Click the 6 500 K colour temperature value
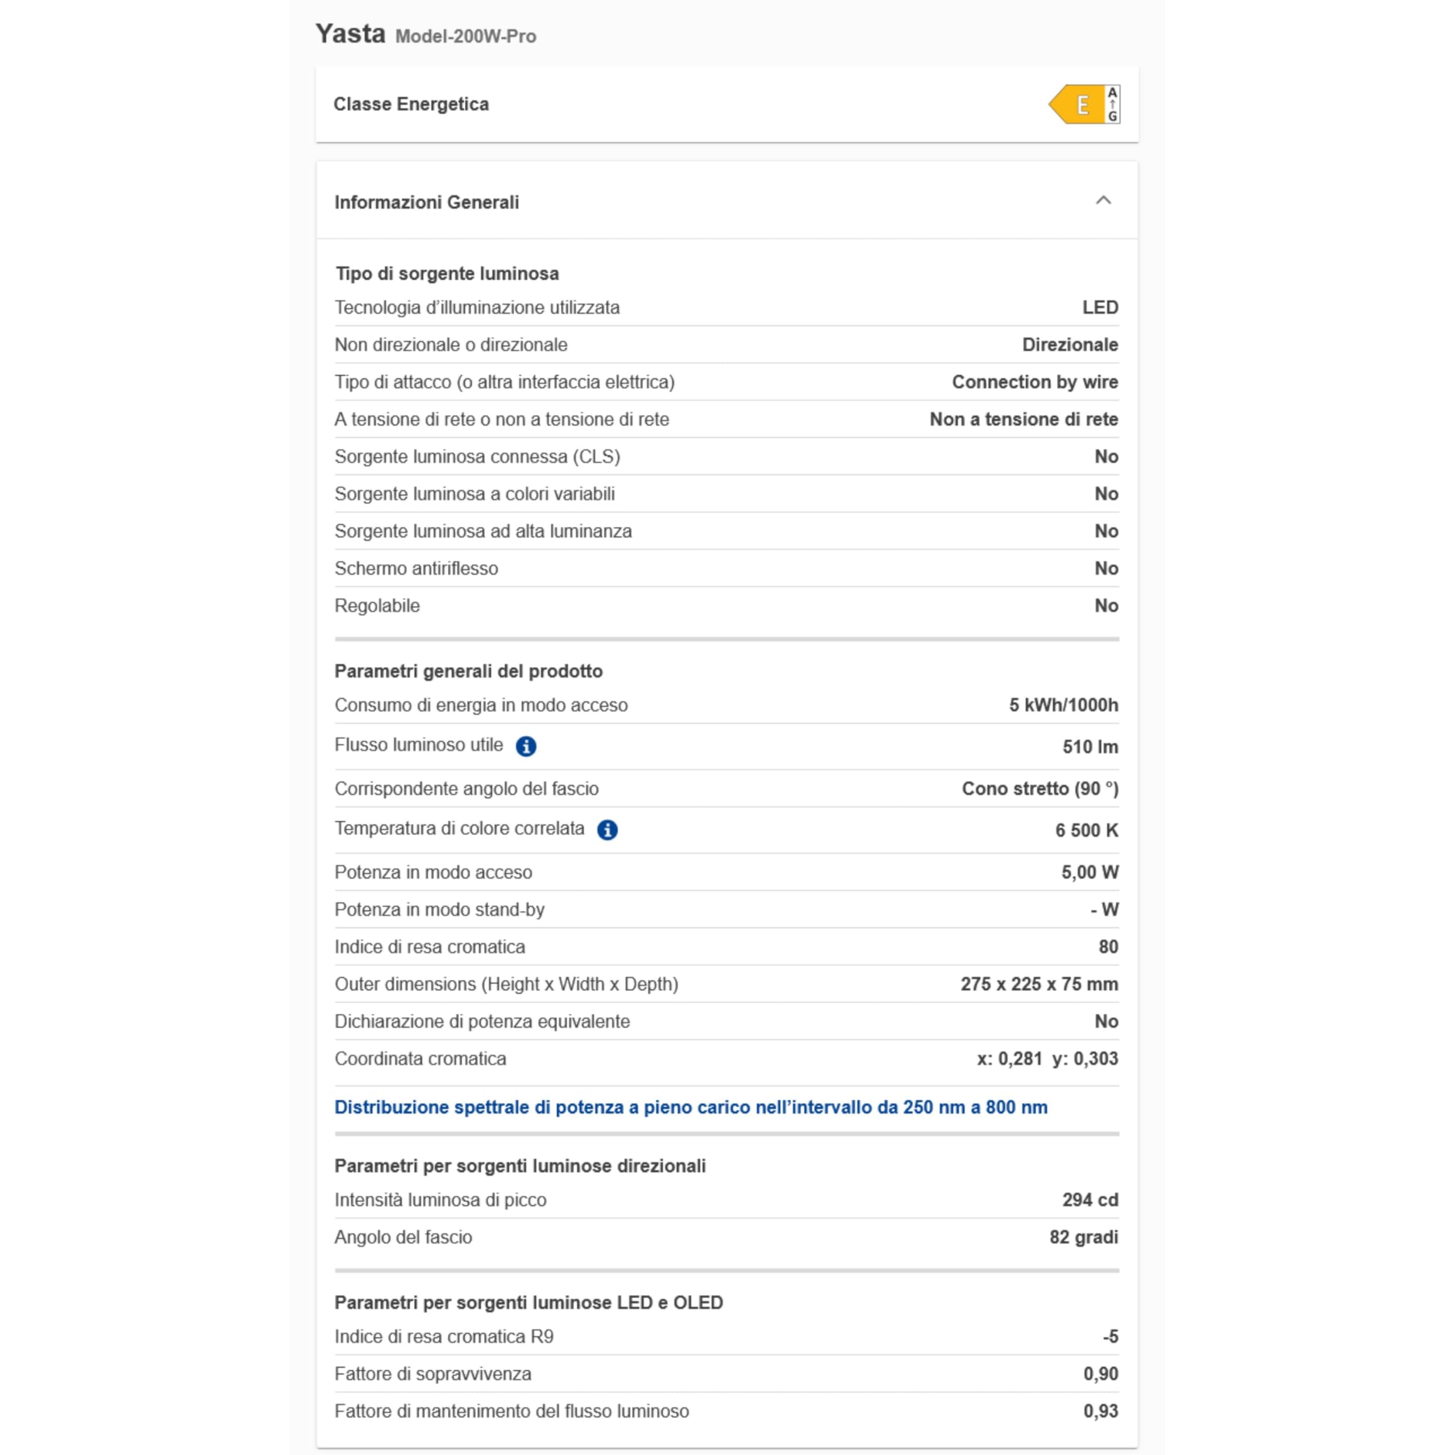This screenshot has height=1455, width=1455. (x=1086, y=830)
